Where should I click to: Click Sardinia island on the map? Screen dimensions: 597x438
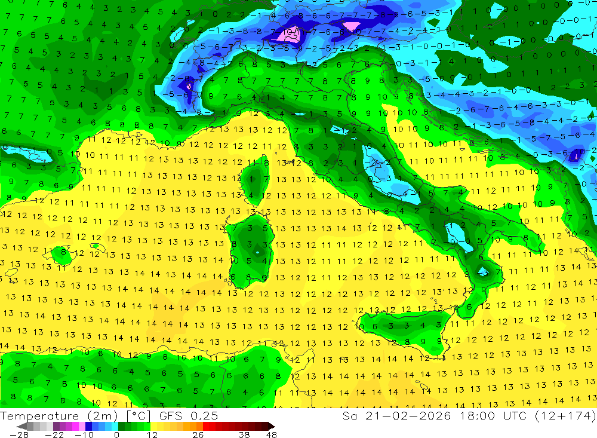tap(251, 251)
